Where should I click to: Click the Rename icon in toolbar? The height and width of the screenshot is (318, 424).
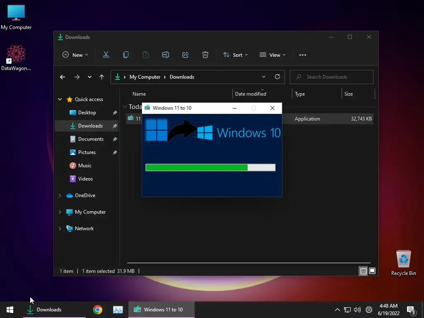(166, 55)
